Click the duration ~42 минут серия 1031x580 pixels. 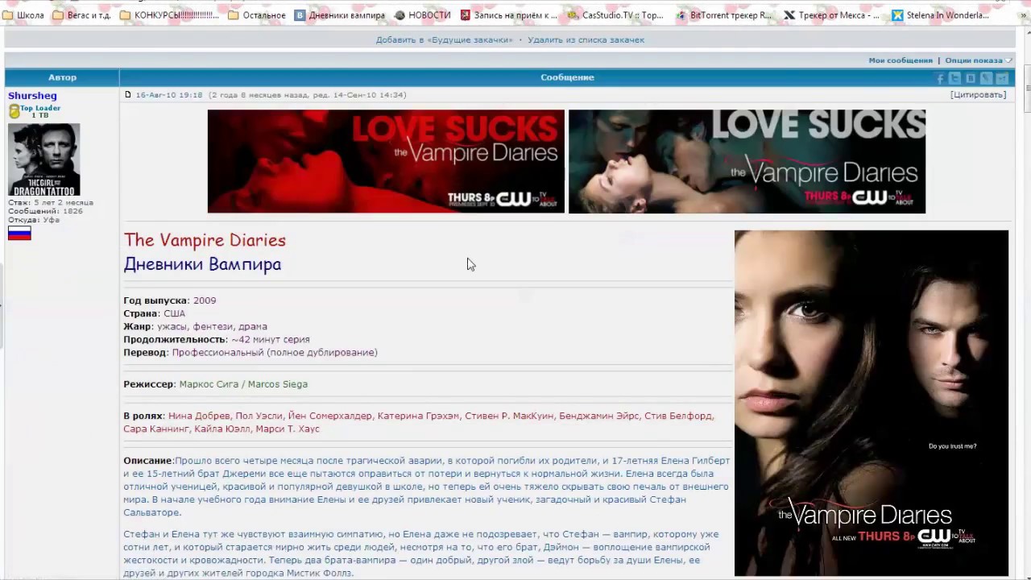271,339
